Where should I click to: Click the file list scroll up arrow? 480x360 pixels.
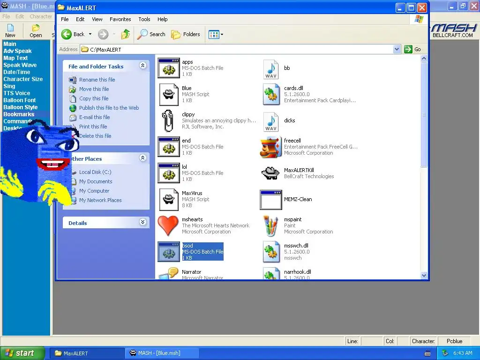[x=424, y=58]
